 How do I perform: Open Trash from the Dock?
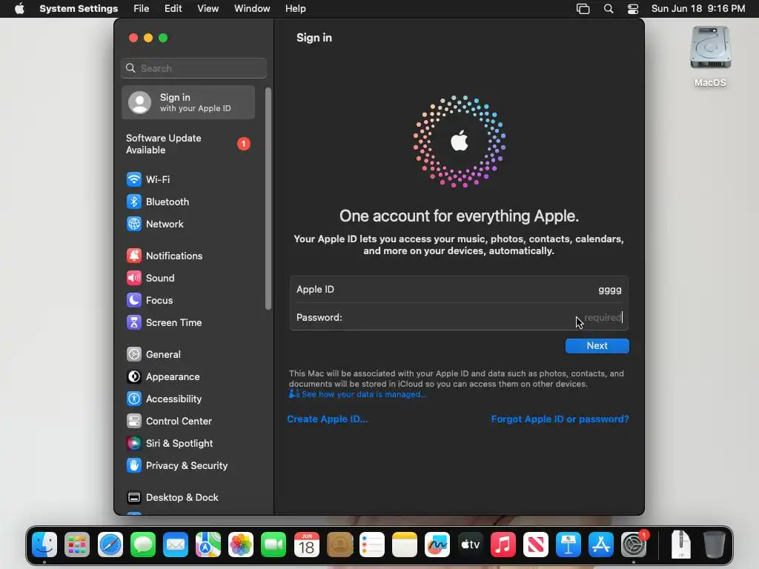(714, 545)
